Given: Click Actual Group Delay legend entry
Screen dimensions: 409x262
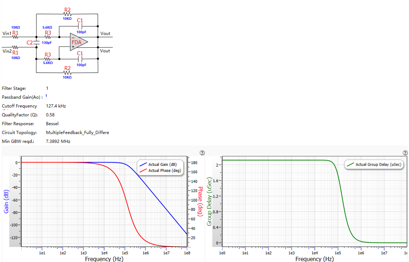Looking at the screenshot, I should click(x=374, y=164).
